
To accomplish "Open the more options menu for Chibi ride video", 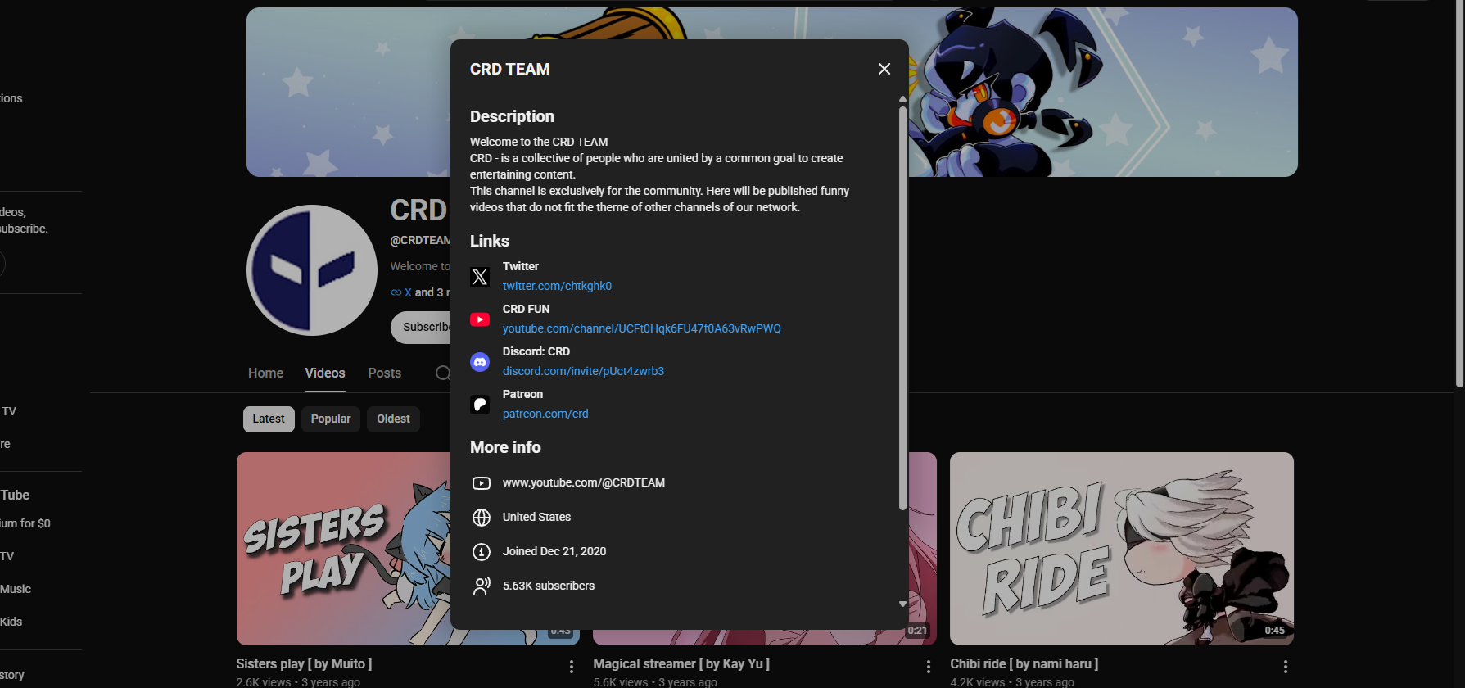I will [x=1286, y=667].
